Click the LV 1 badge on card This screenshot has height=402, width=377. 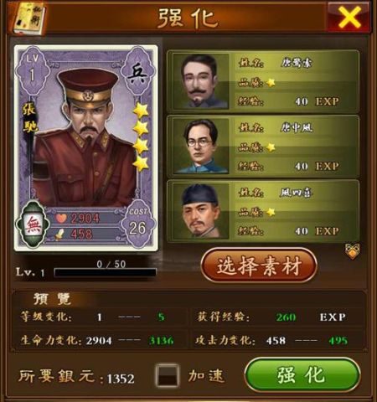pos(33,70)
